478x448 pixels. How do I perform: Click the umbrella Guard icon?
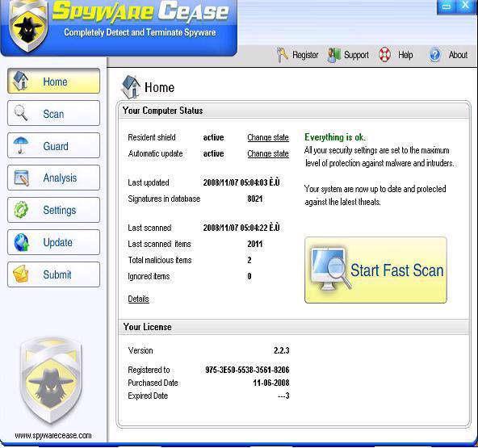[x=21, y=145]
